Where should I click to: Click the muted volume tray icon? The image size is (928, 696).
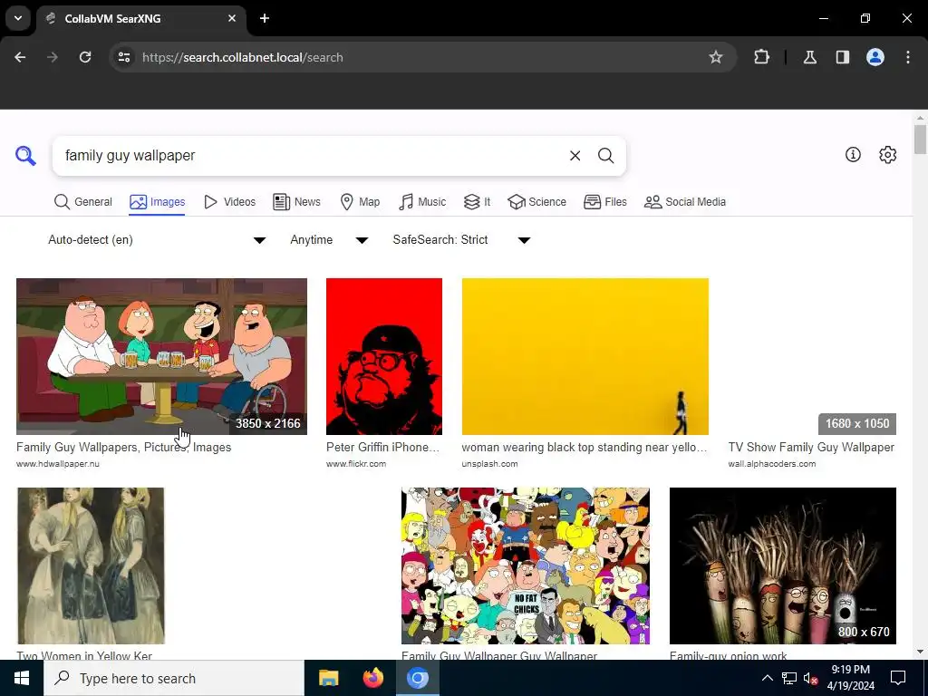click(x=810, y=678)
